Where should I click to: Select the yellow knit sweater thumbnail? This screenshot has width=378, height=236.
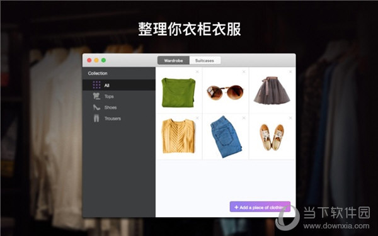click(179, 136)
